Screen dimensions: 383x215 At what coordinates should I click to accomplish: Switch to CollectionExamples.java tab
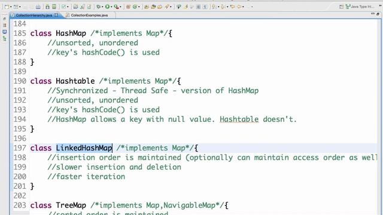pyautogui.click(x=89, y=15)
